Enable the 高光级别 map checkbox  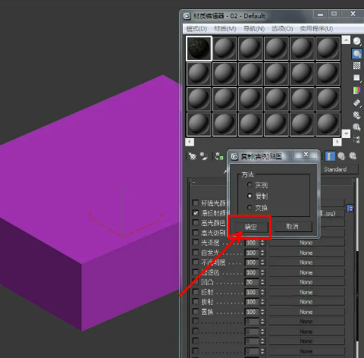click(196, 232)
